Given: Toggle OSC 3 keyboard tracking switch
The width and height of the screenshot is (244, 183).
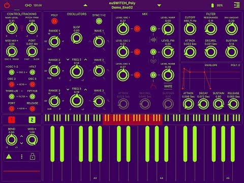Looking at the screenshot, I should click(33, 84).
